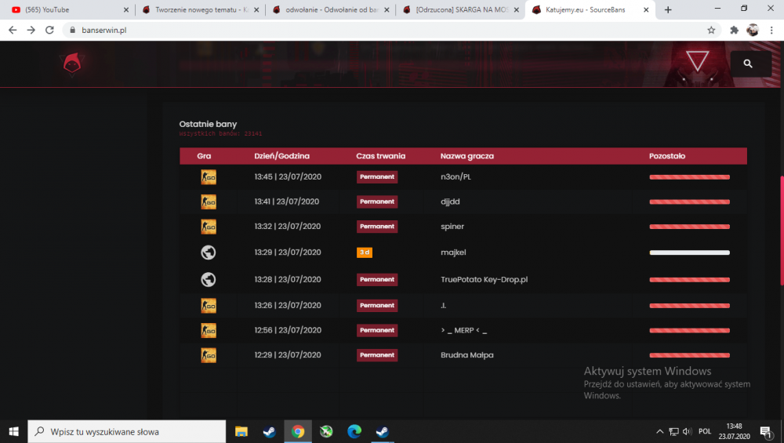
Task: Click CS:GO game icon for n3on/PL ban
Action: [x=209, y=177]
